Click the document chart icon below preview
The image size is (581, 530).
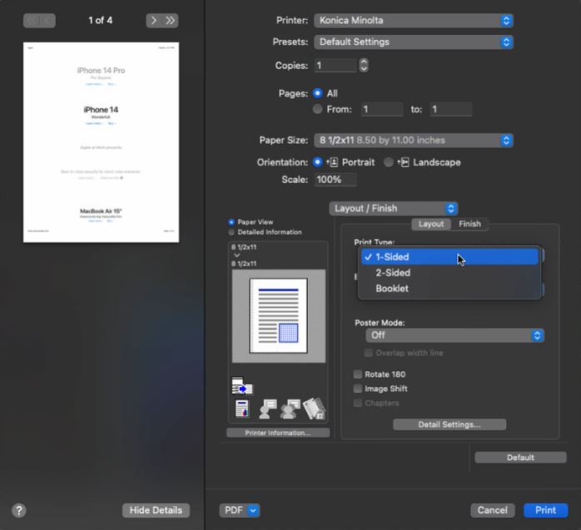(x=242, y=409)
